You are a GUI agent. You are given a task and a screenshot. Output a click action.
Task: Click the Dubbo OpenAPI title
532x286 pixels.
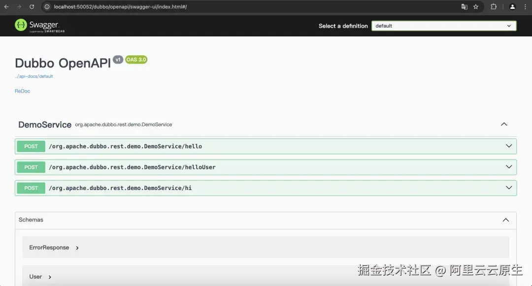[x=63, y=63]
